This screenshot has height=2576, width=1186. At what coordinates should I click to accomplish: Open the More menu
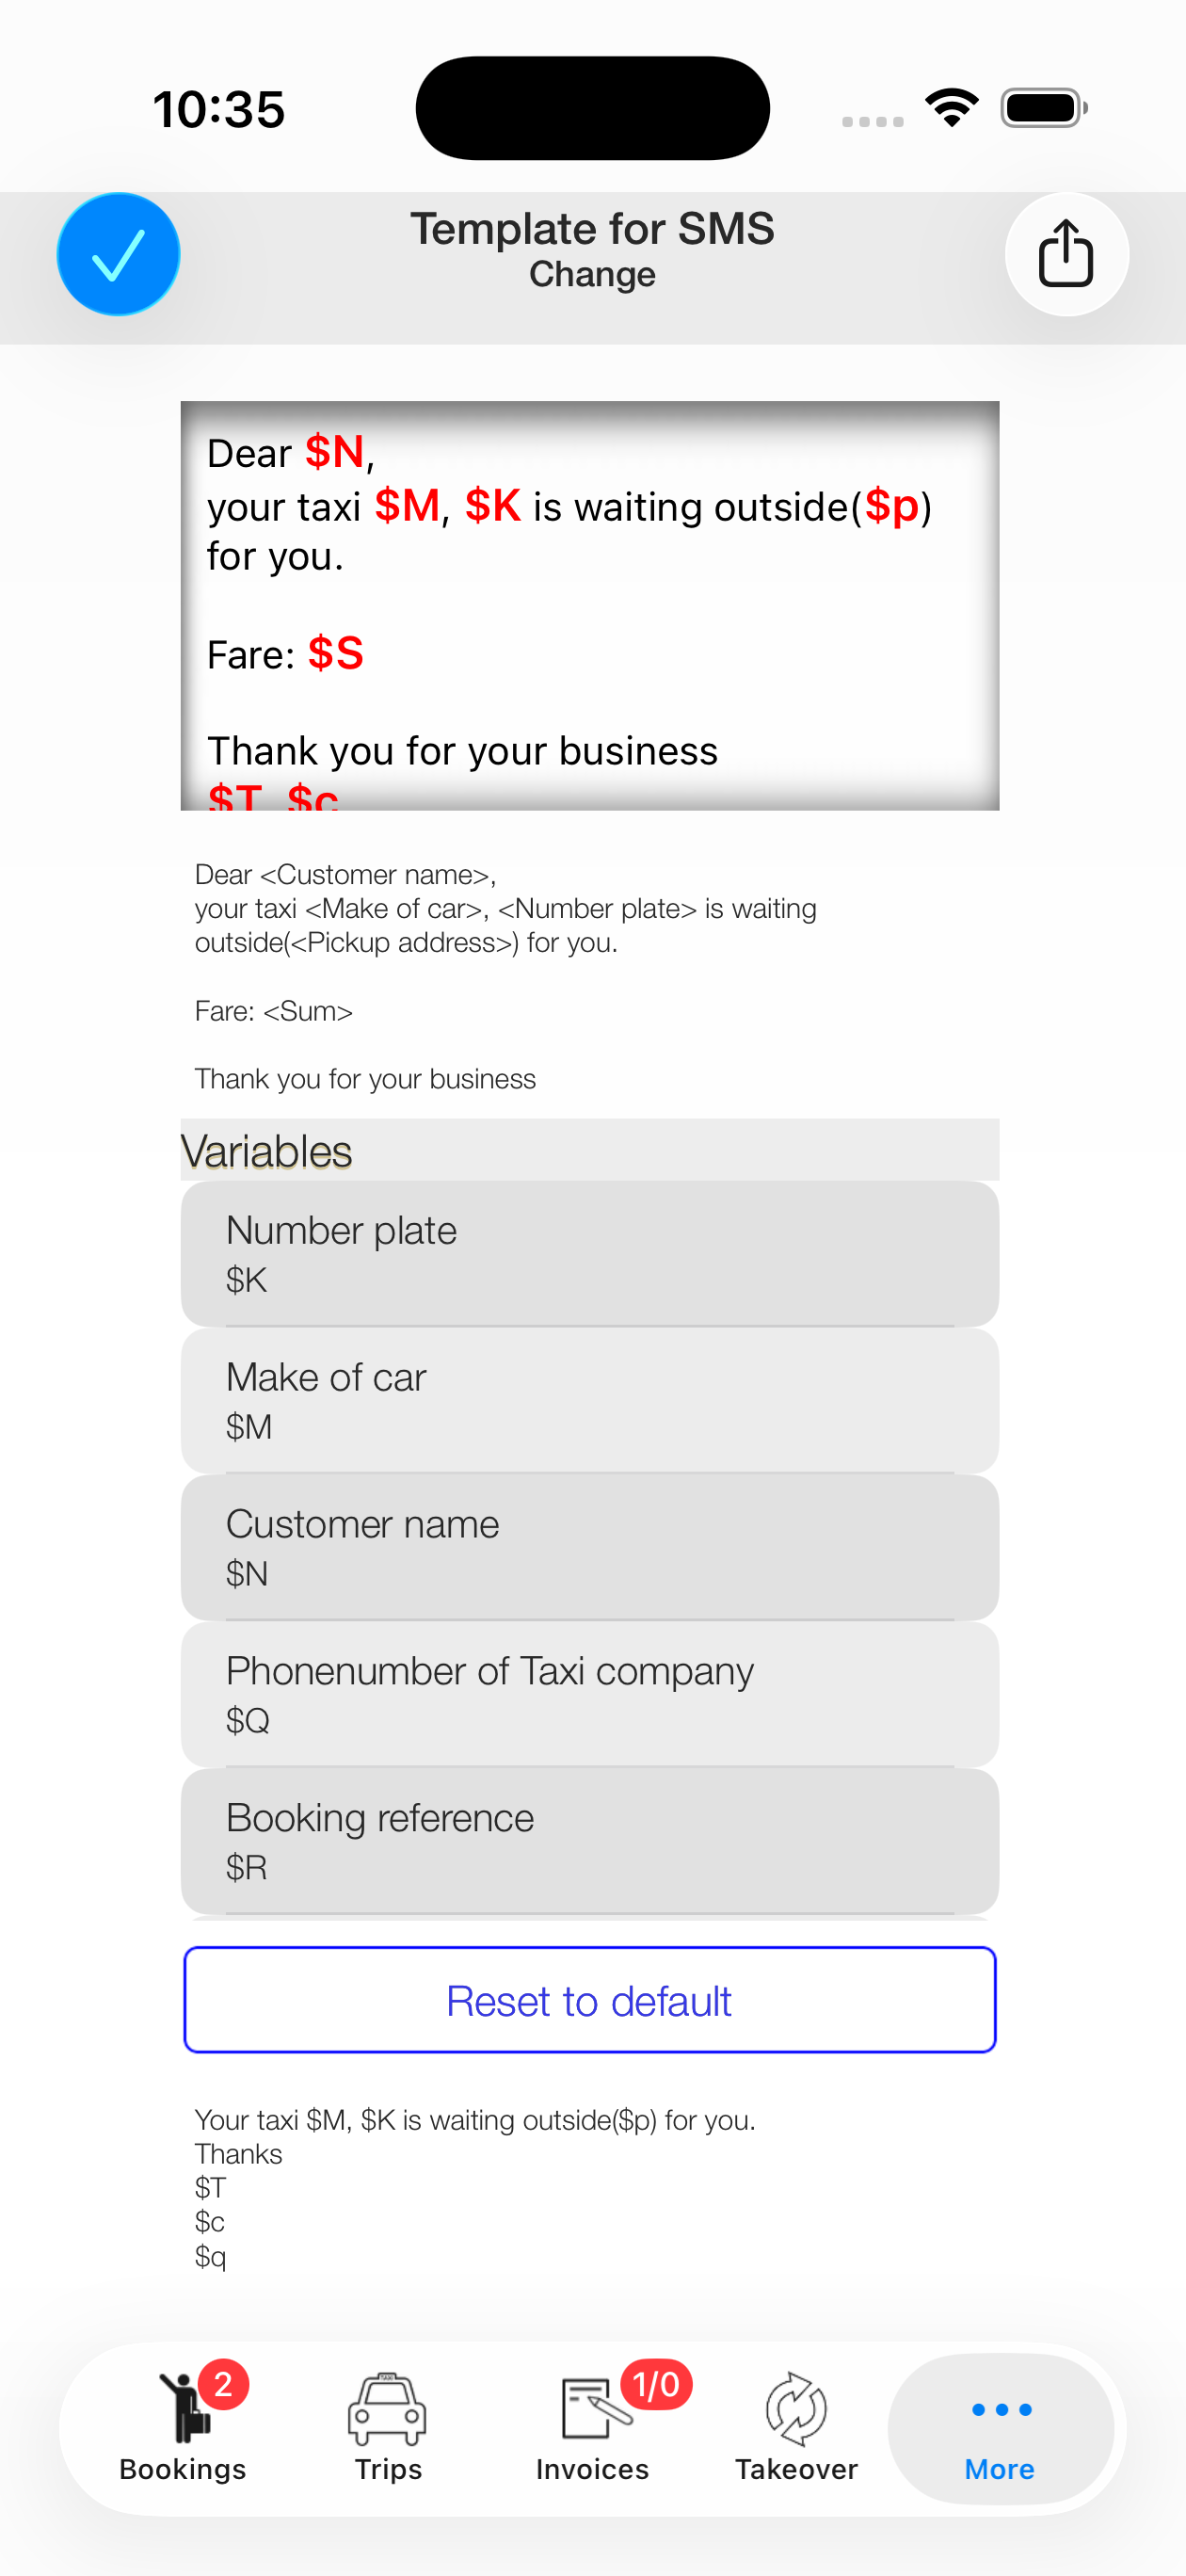[x=1000, y=2427]
